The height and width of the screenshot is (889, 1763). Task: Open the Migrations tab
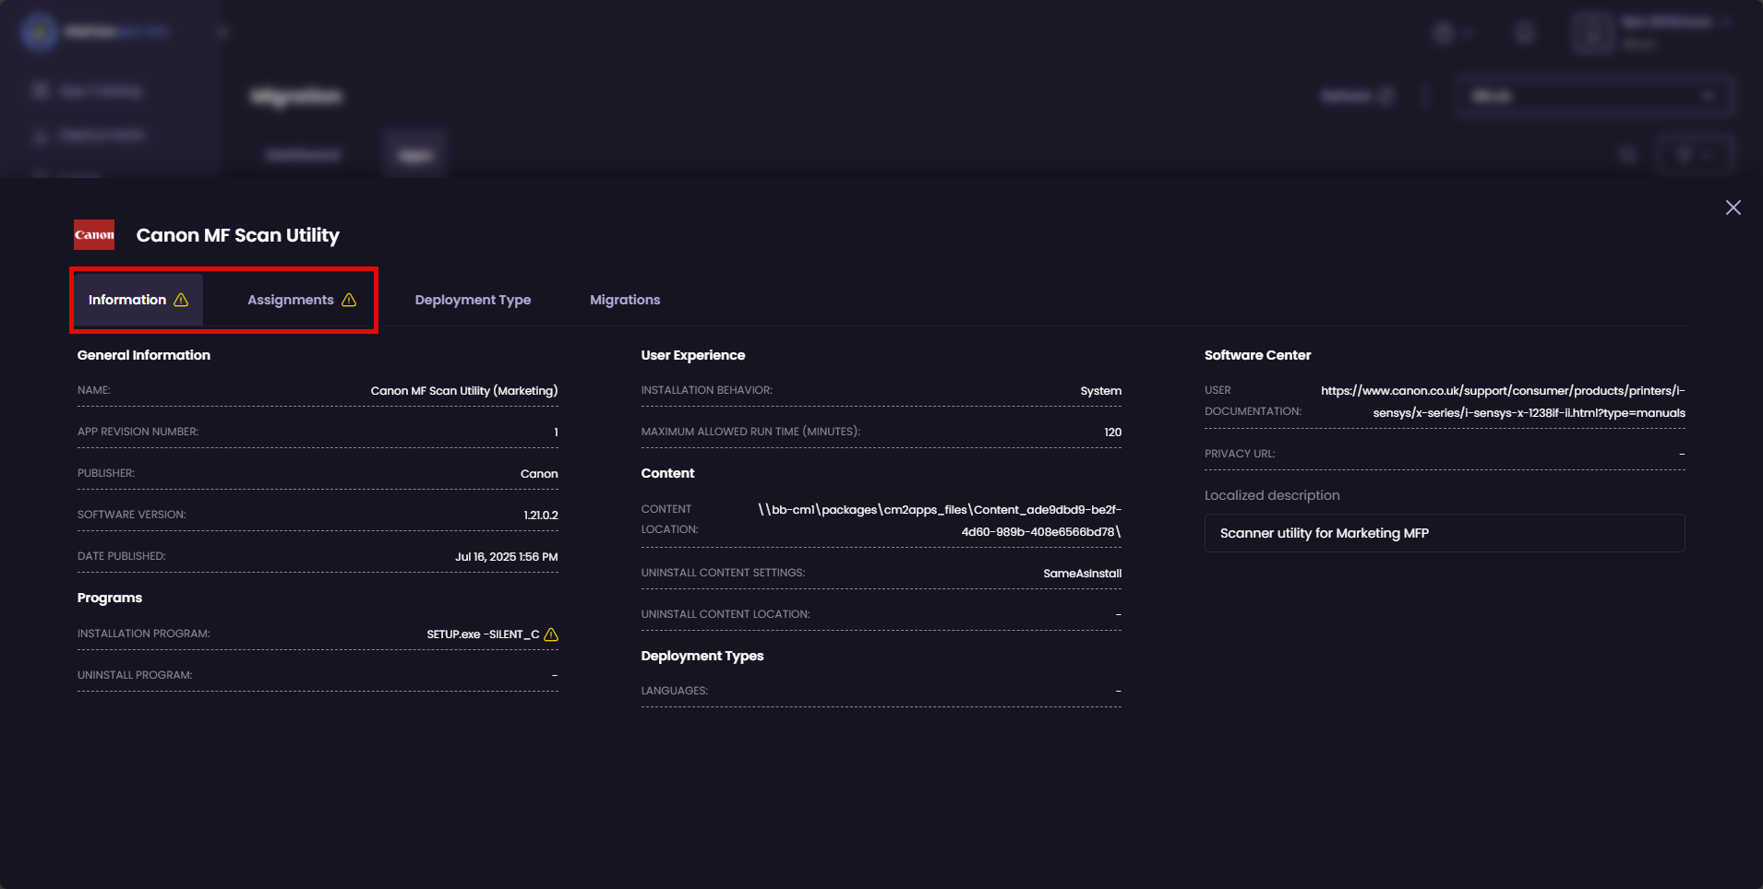625,300
